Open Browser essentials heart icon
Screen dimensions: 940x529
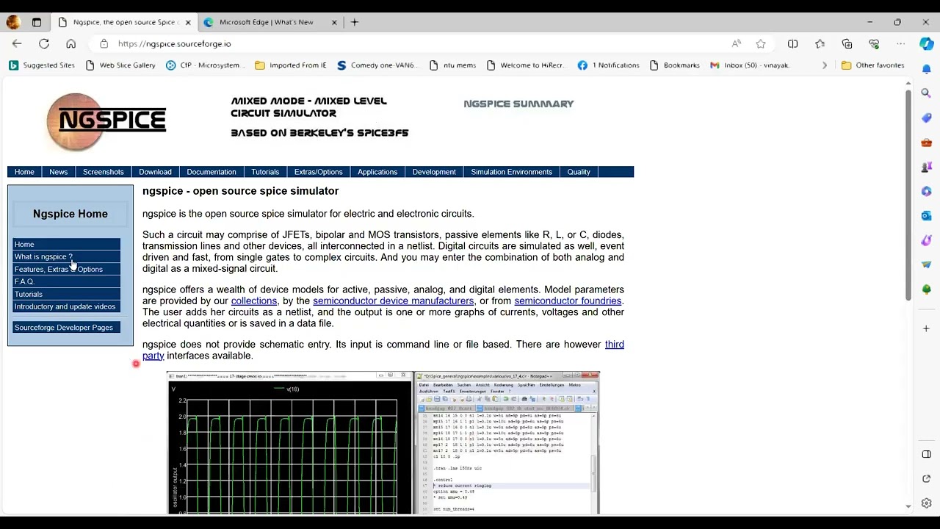[874, 44]
